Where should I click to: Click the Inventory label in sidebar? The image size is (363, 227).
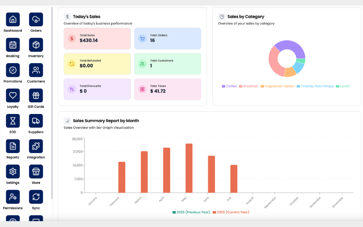[36, 56]
